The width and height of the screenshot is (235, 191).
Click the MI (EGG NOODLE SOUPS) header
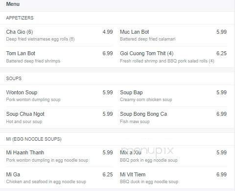coord(34,139)
